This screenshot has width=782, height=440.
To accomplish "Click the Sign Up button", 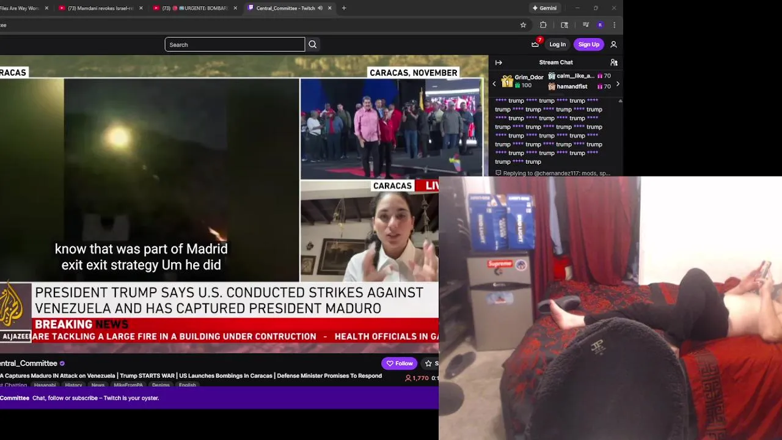I will pyautogui.click(x=589, y=45).
